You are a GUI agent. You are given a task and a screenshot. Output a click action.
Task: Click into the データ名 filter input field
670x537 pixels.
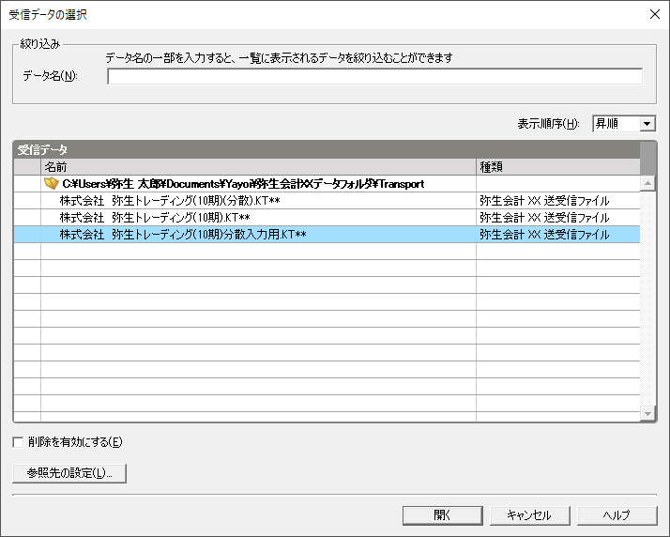pos(374,77)
